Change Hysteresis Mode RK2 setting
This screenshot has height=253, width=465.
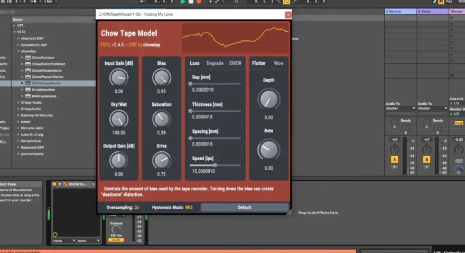coord(189,208)
